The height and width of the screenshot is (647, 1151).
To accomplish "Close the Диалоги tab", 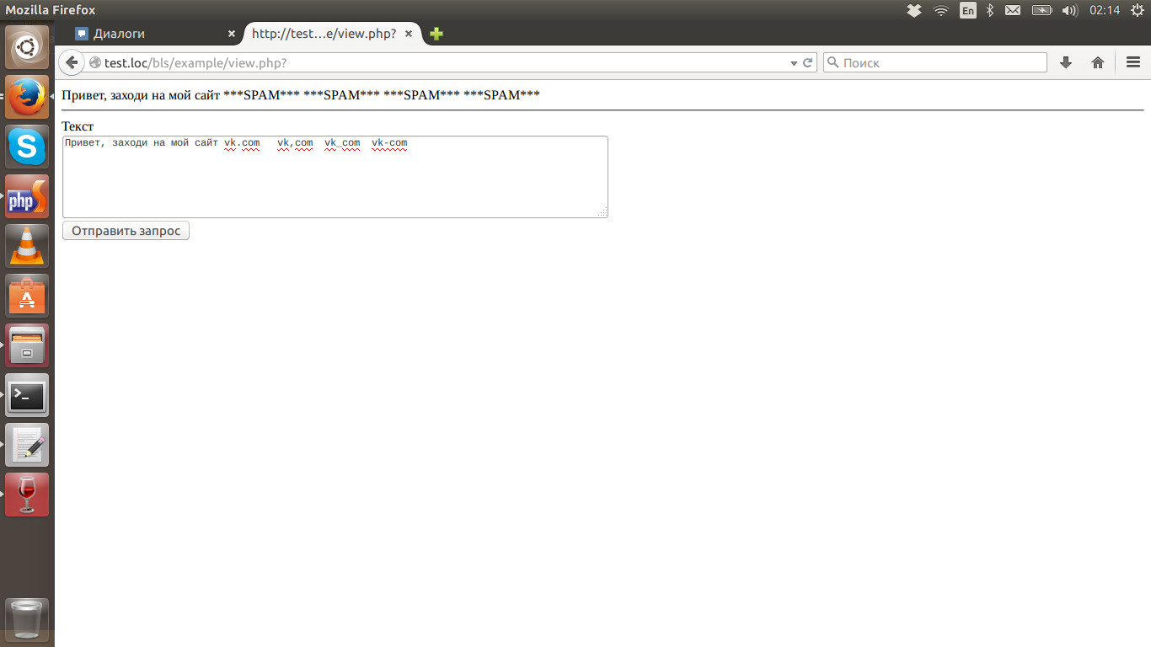I will tap(232, 34).
